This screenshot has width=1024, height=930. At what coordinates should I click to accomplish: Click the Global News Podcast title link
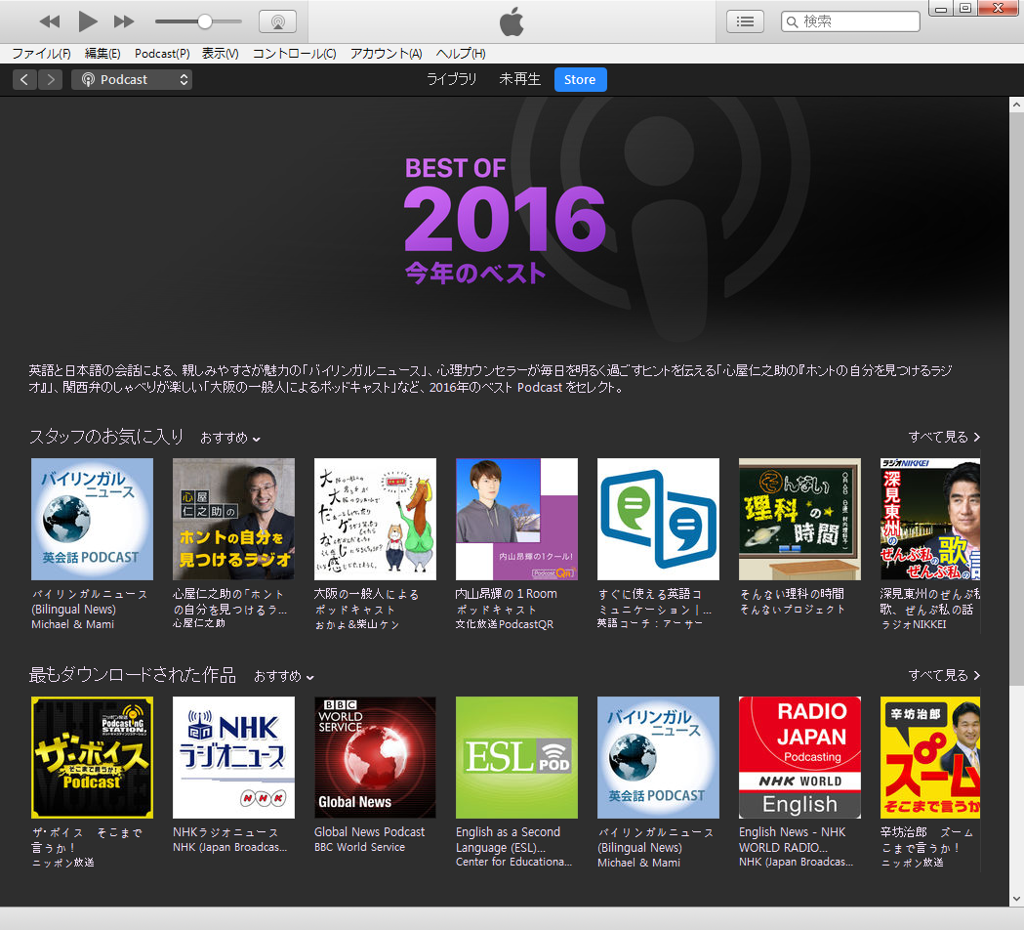pyautogui.click(x=370, y=832)
